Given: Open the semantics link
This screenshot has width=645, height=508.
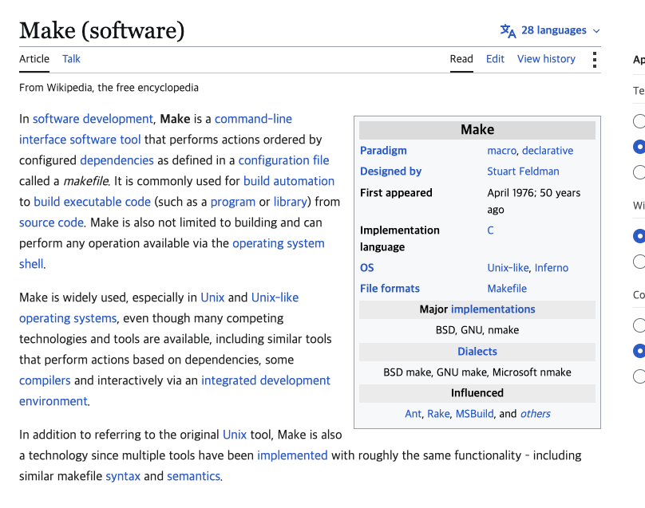Looking at the screenshot, I should coord(193,476).
